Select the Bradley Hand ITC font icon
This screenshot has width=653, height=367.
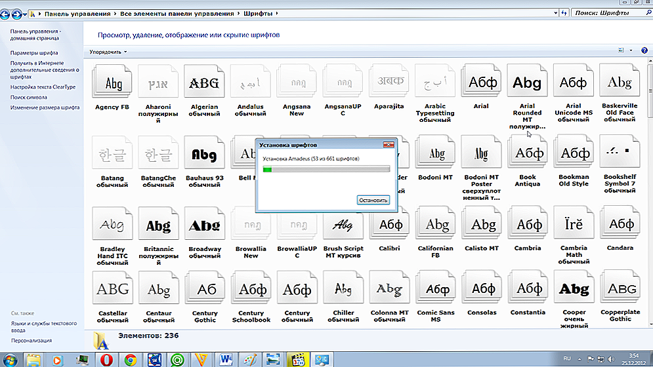pos(112,223)
